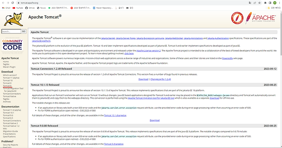Viewport: 282px width, 148px height.
Task: Click the Tomcat 10.1.13 Released heading
Action: click(45, 85)
